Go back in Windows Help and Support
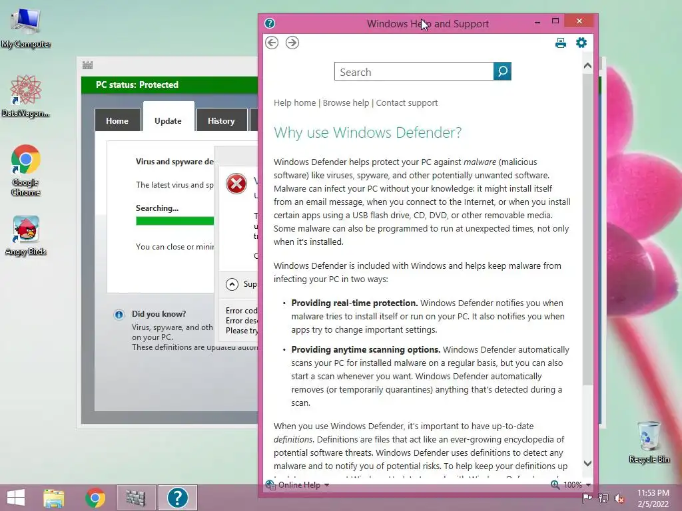Screen dimensions: 682x511 [x=272, y=43]
